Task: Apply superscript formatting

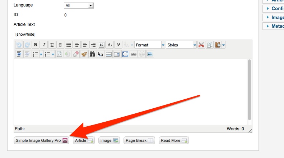Action: point(118,45)
